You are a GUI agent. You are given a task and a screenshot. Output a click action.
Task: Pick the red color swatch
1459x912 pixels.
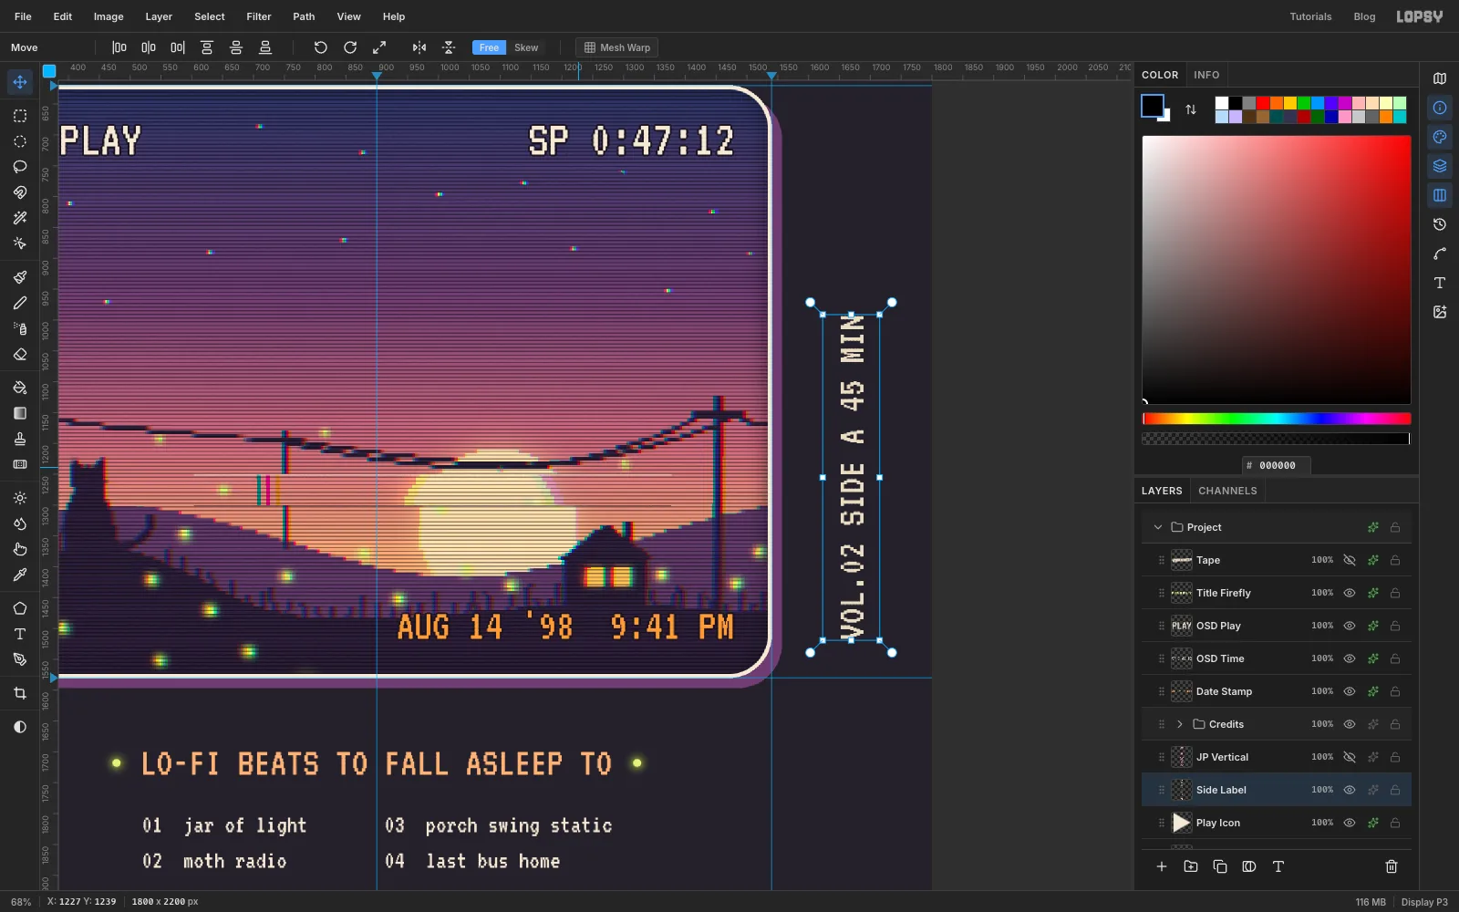(1263, 103)
